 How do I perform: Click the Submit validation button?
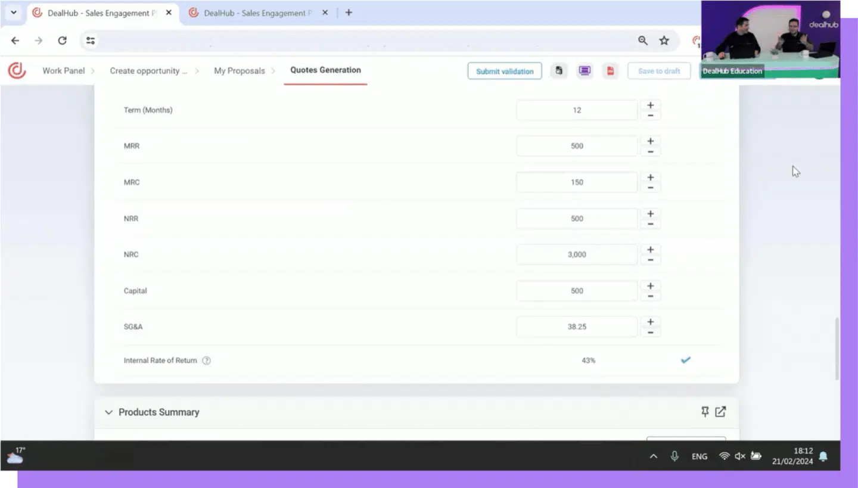504,70
